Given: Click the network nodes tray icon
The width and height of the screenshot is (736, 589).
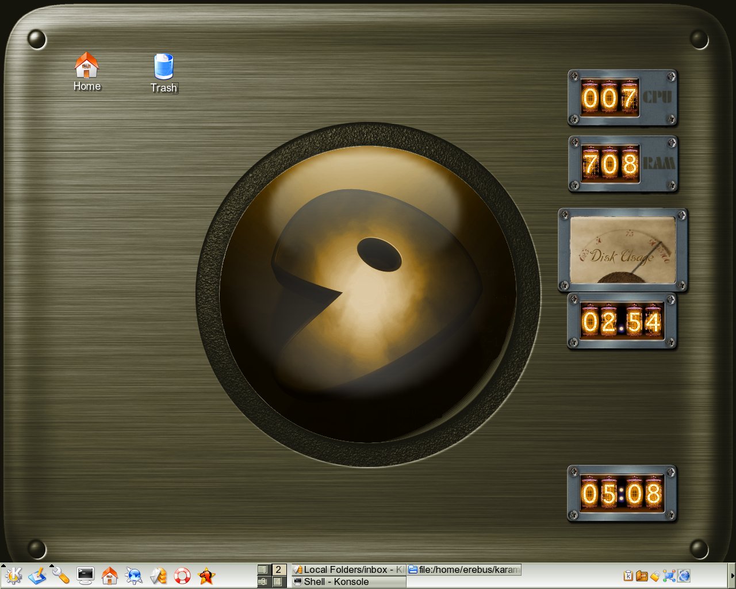Looking at the screenshot, I should [669, 576].
